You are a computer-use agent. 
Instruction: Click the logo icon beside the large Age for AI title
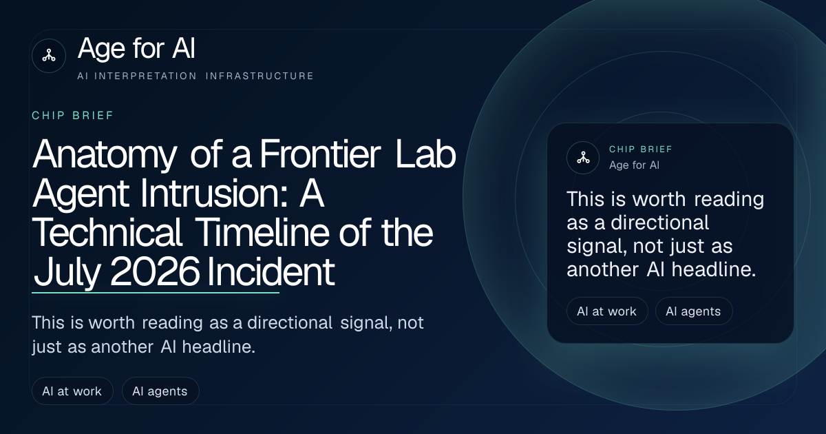[49, 56]
